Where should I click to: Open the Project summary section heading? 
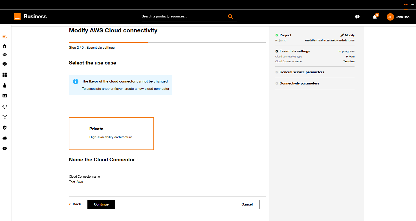285,35
